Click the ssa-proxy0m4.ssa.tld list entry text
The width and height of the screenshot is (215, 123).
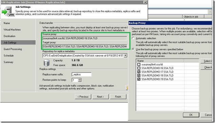click(x=152, y=64)
